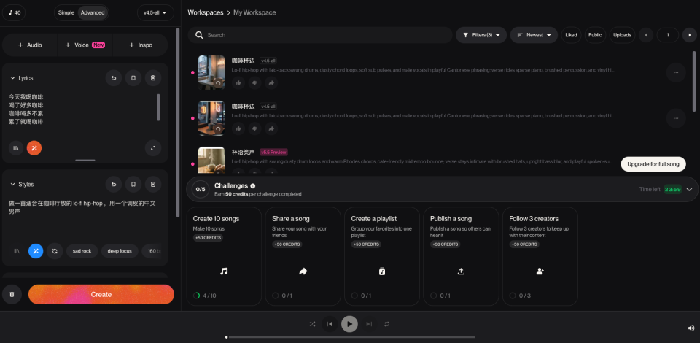The height and width of the screenshot is (343, 700).
Task: Open the Follow 3 creators challenge
Action: (x=540, y=256)
